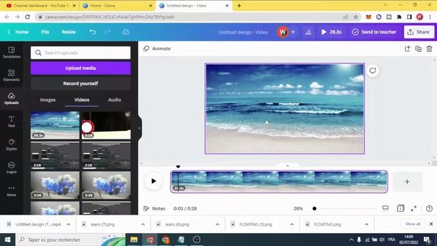Click the Untitled design - Video title
The width and height of the screenshot is (437, 246).
[243, 32]
